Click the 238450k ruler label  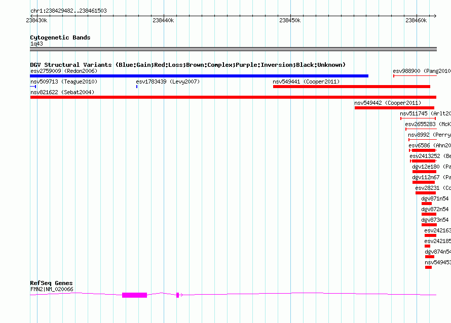[x=290, y=20]
